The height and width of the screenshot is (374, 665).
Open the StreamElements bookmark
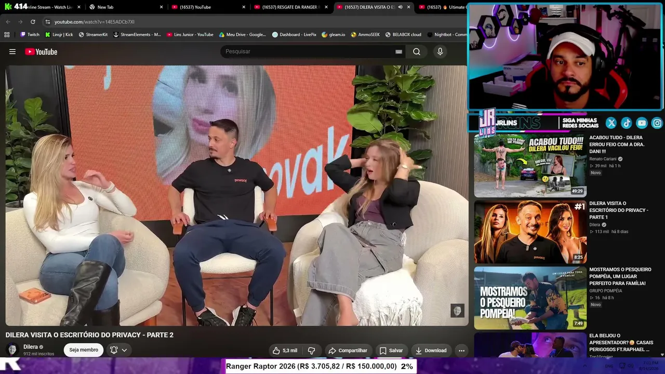(x=137, y=35)
